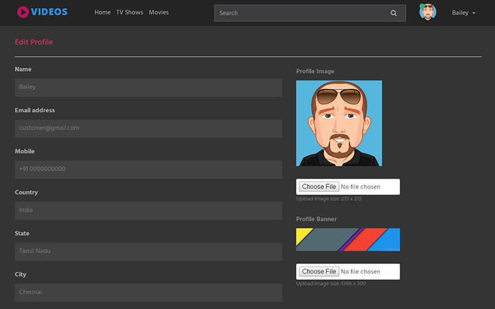Choose File for Profile Banner
The height and width of the screenshot is (309, 495).
319,271
